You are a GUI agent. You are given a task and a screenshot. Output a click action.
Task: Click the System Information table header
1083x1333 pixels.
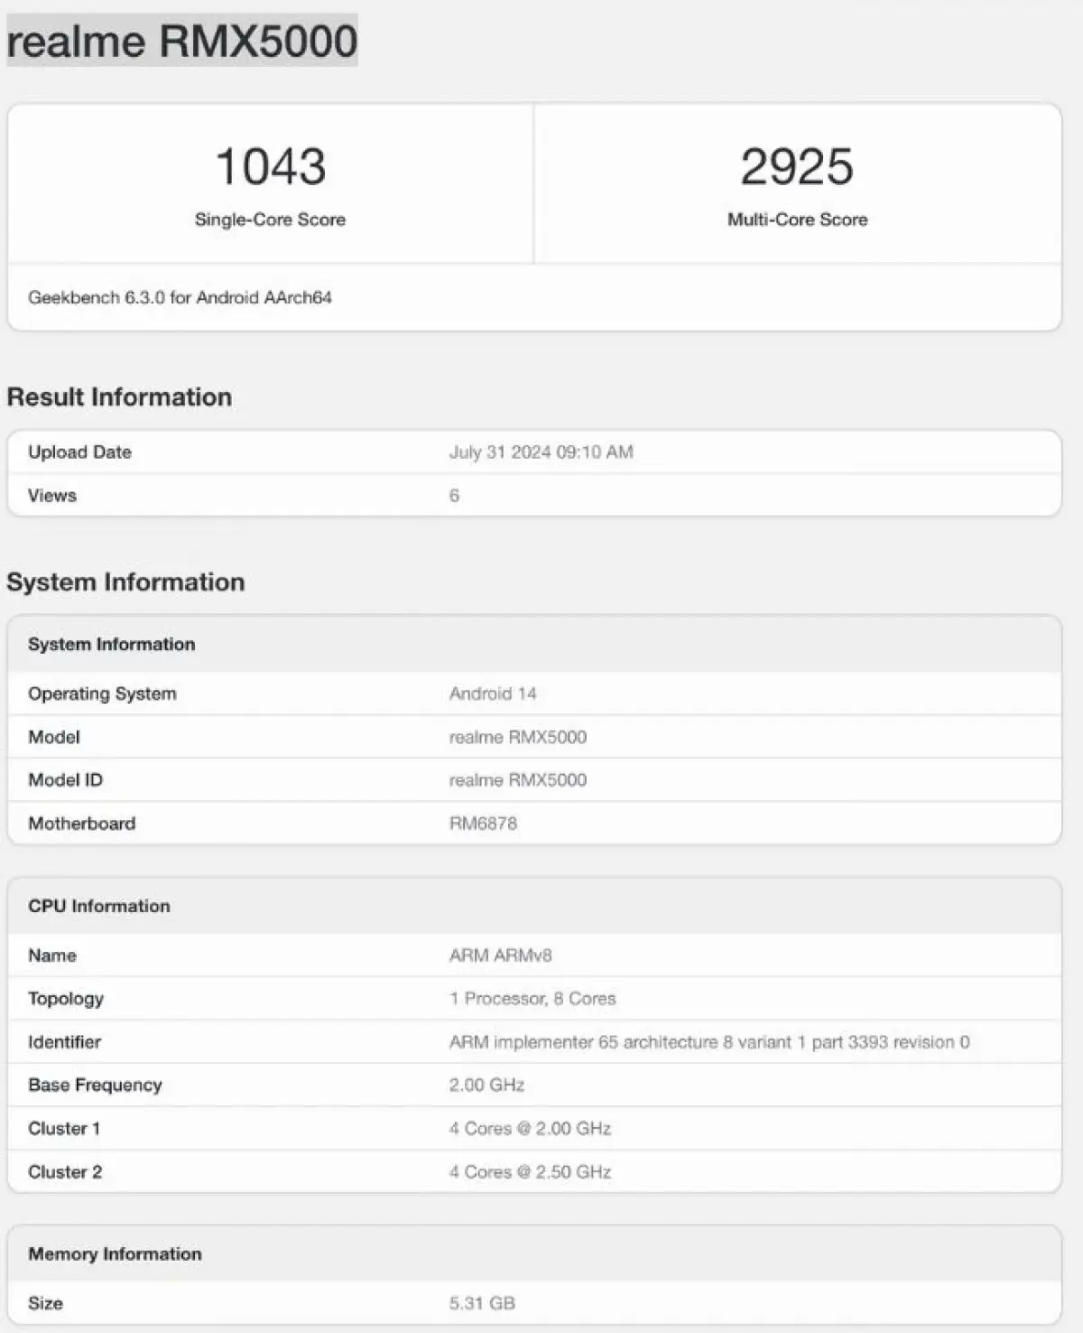coord(111,644)
